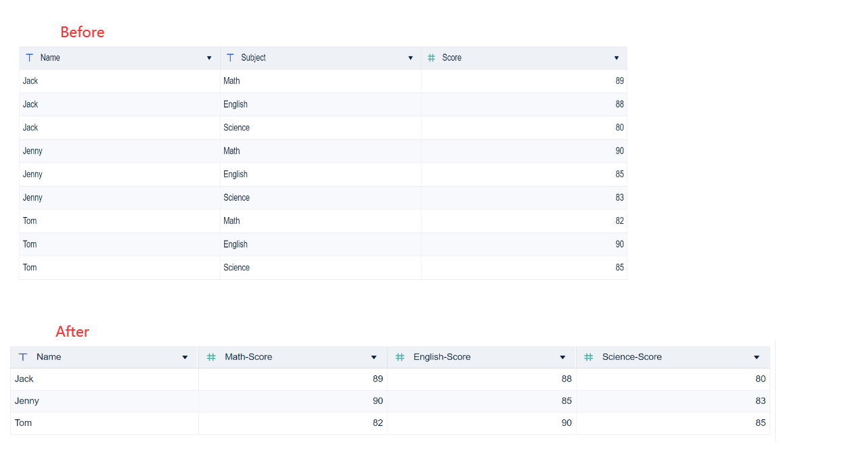The image size is (865, 453).
Task: Click Jenny's Science-Score value 83 in After table
Action: tap(760, 400)
